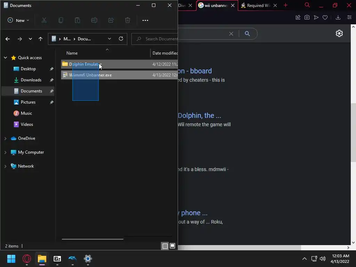Open Desktop in Quick access
This screenshot has height=267, width=356.
(28, 69)
